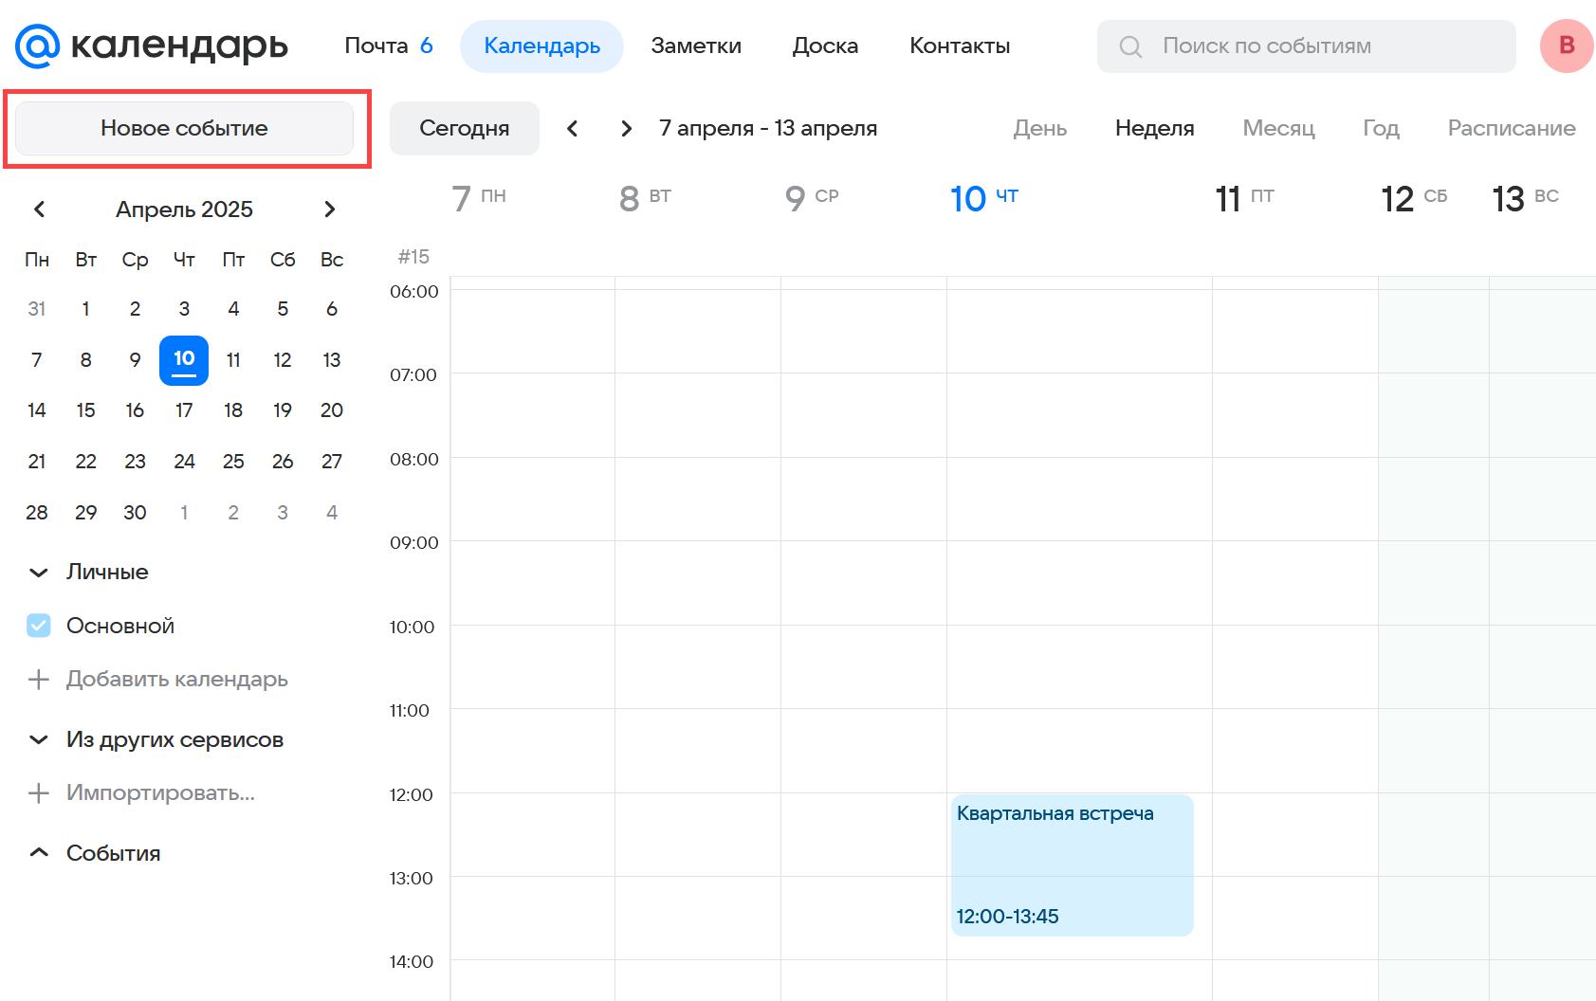Go to previous week with left arrow
This screenshot has height=1001, width=1596.
572,128
